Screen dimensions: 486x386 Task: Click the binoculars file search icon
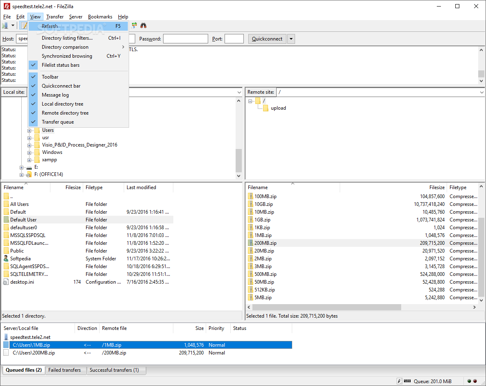pos(143,26)
